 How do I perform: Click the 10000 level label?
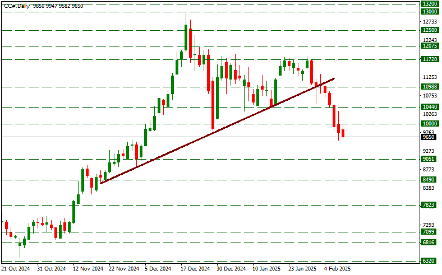(430, 124)
